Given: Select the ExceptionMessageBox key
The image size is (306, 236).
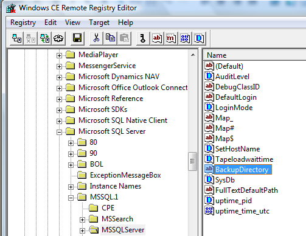Looking at the screenshot, I should pos(125,175).
